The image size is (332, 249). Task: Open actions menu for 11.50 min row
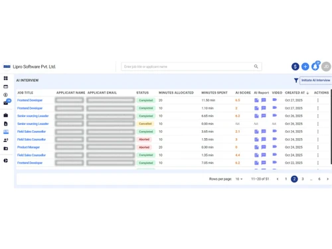pos(318,100)
